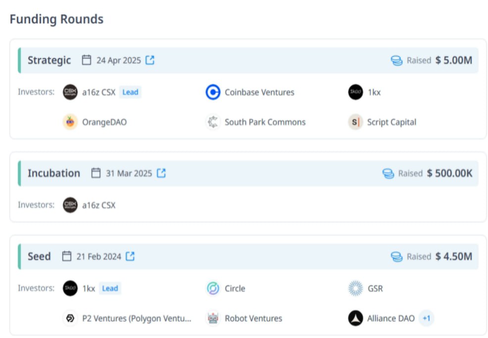Open 1kx investor link in Strategic round
The height and width of the screenshot is (338, 488).
pos(374,92)
